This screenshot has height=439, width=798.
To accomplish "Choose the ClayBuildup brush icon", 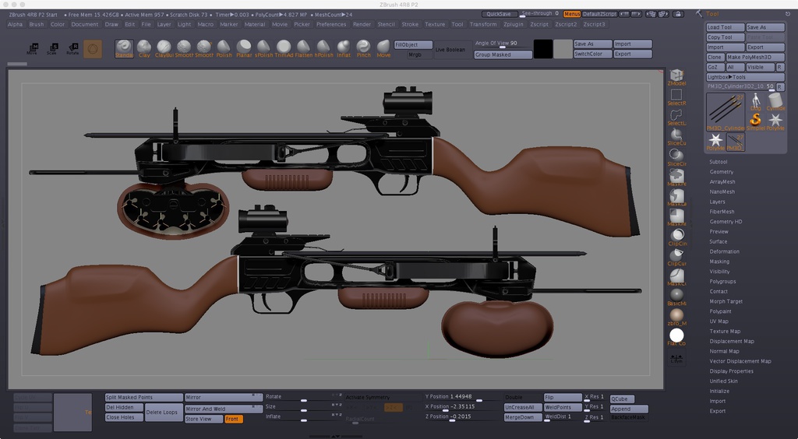I will coord(164,49).
